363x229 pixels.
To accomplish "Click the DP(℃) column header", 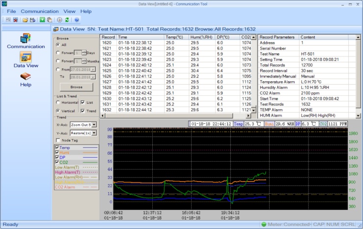I will point(227,37).
